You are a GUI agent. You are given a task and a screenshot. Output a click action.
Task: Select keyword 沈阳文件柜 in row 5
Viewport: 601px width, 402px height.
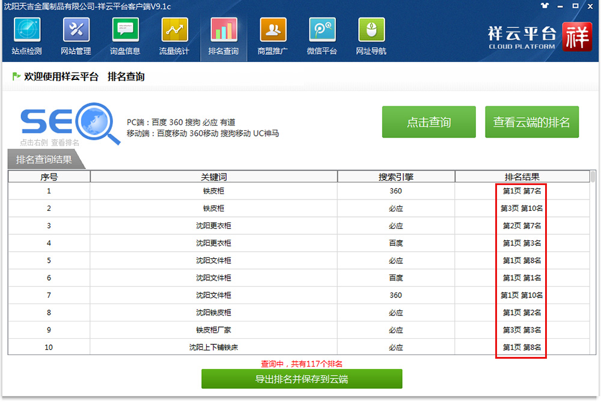(x=213, y=261)
